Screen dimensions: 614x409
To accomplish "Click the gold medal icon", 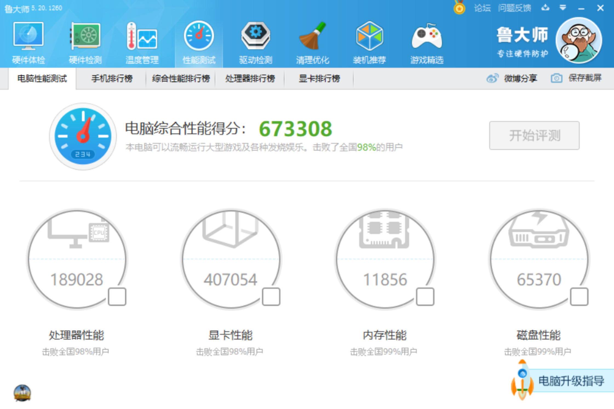I will coord(459,8).
